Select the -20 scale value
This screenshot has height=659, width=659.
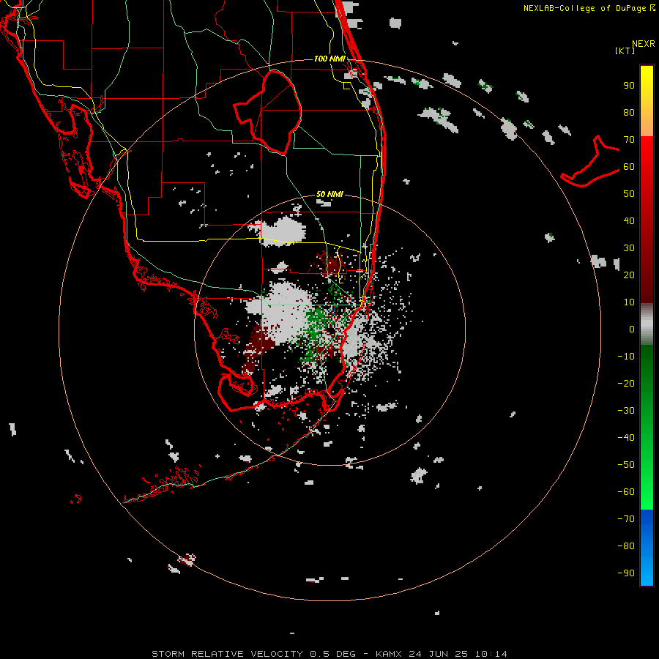click(x=626, y=384)
